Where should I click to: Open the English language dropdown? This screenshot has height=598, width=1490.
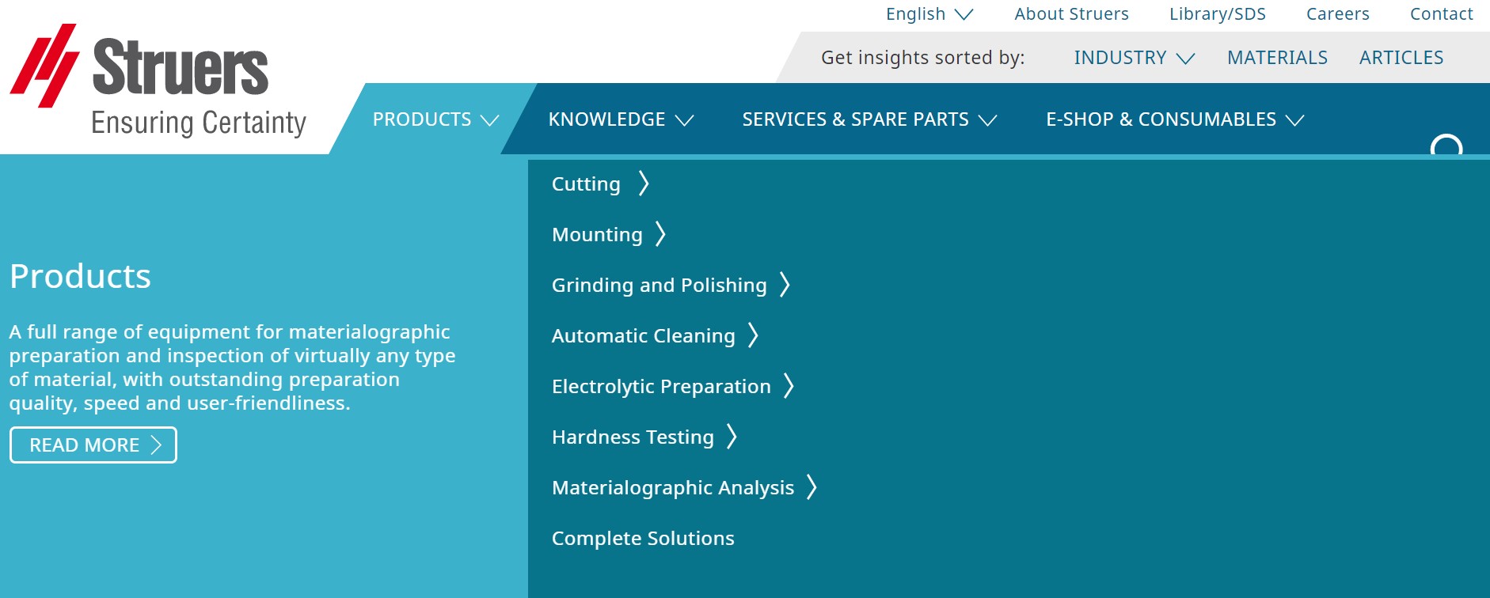point(929,14)
